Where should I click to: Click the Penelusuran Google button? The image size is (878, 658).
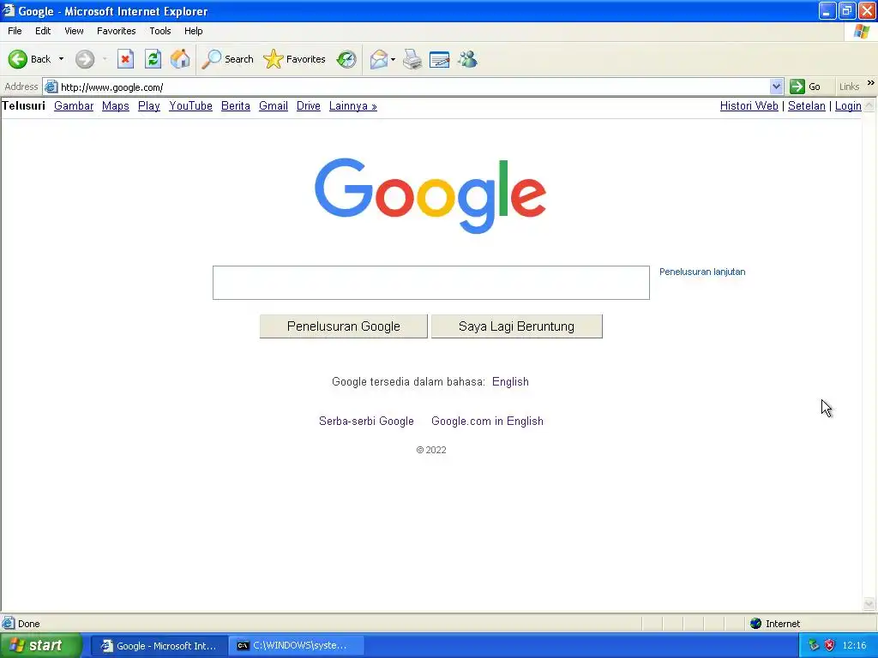343,326
